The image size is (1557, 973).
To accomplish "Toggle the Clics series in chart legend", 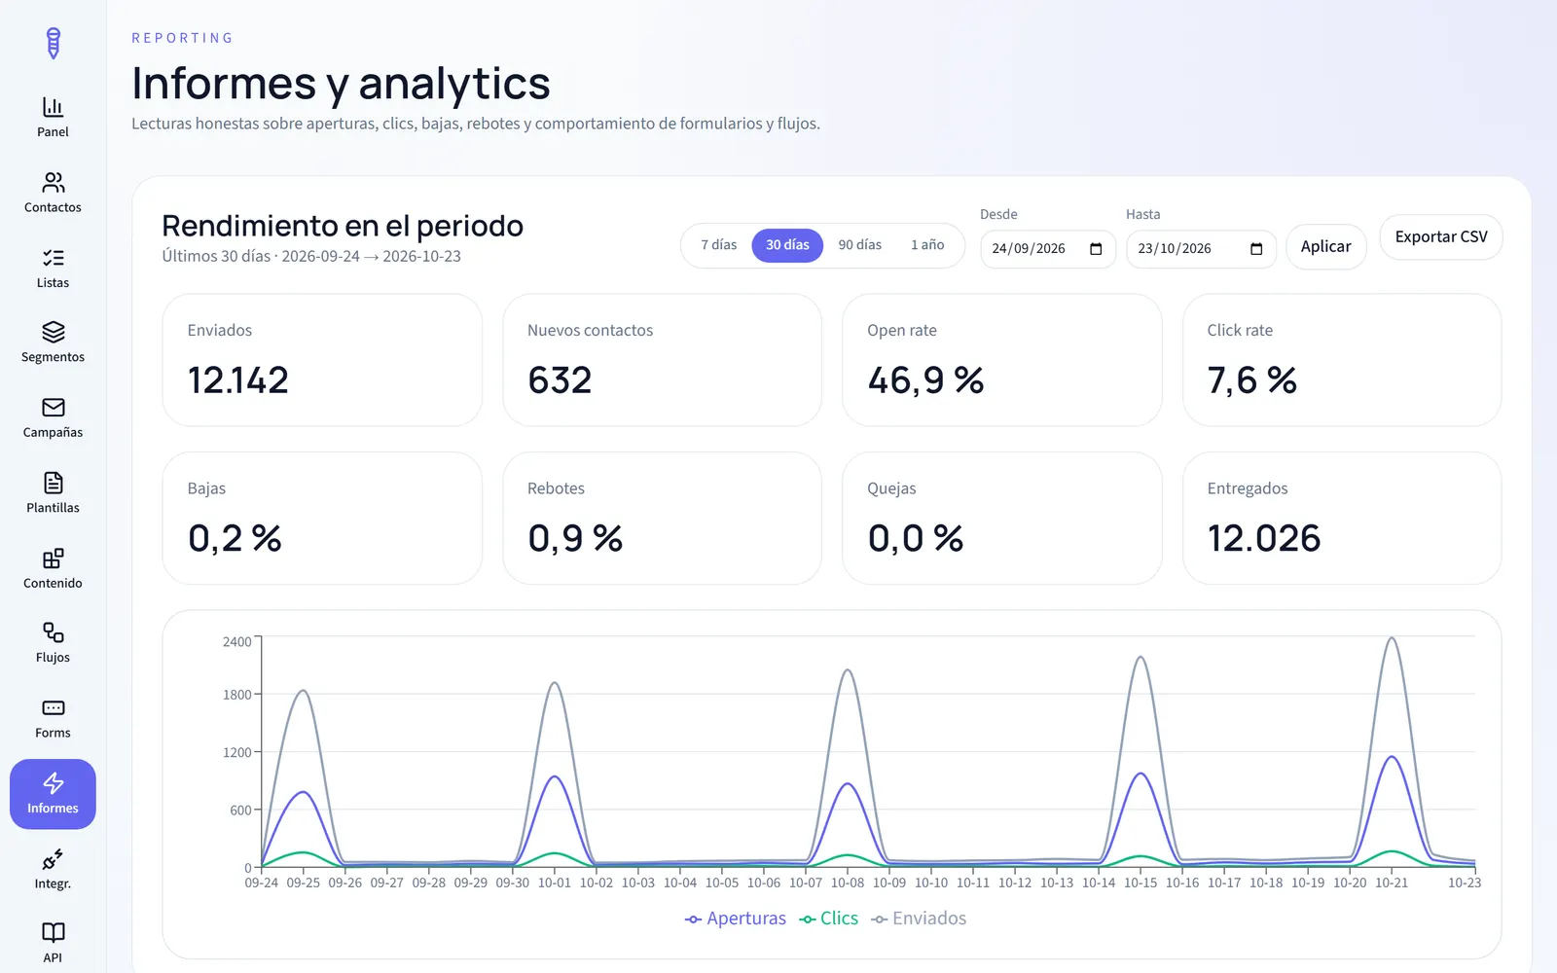I will coord(829,919).
